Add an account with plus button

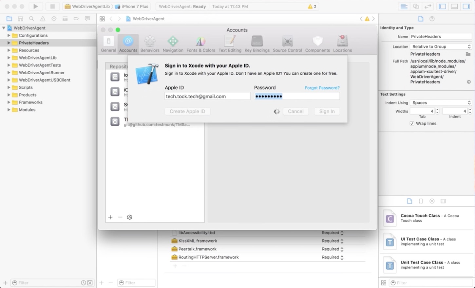coord(110,217)
